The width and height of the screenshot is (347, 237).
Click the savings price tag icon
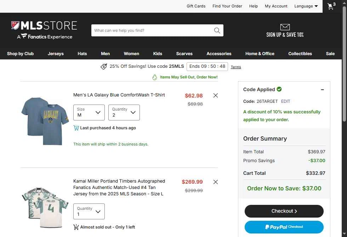(104, 66)
